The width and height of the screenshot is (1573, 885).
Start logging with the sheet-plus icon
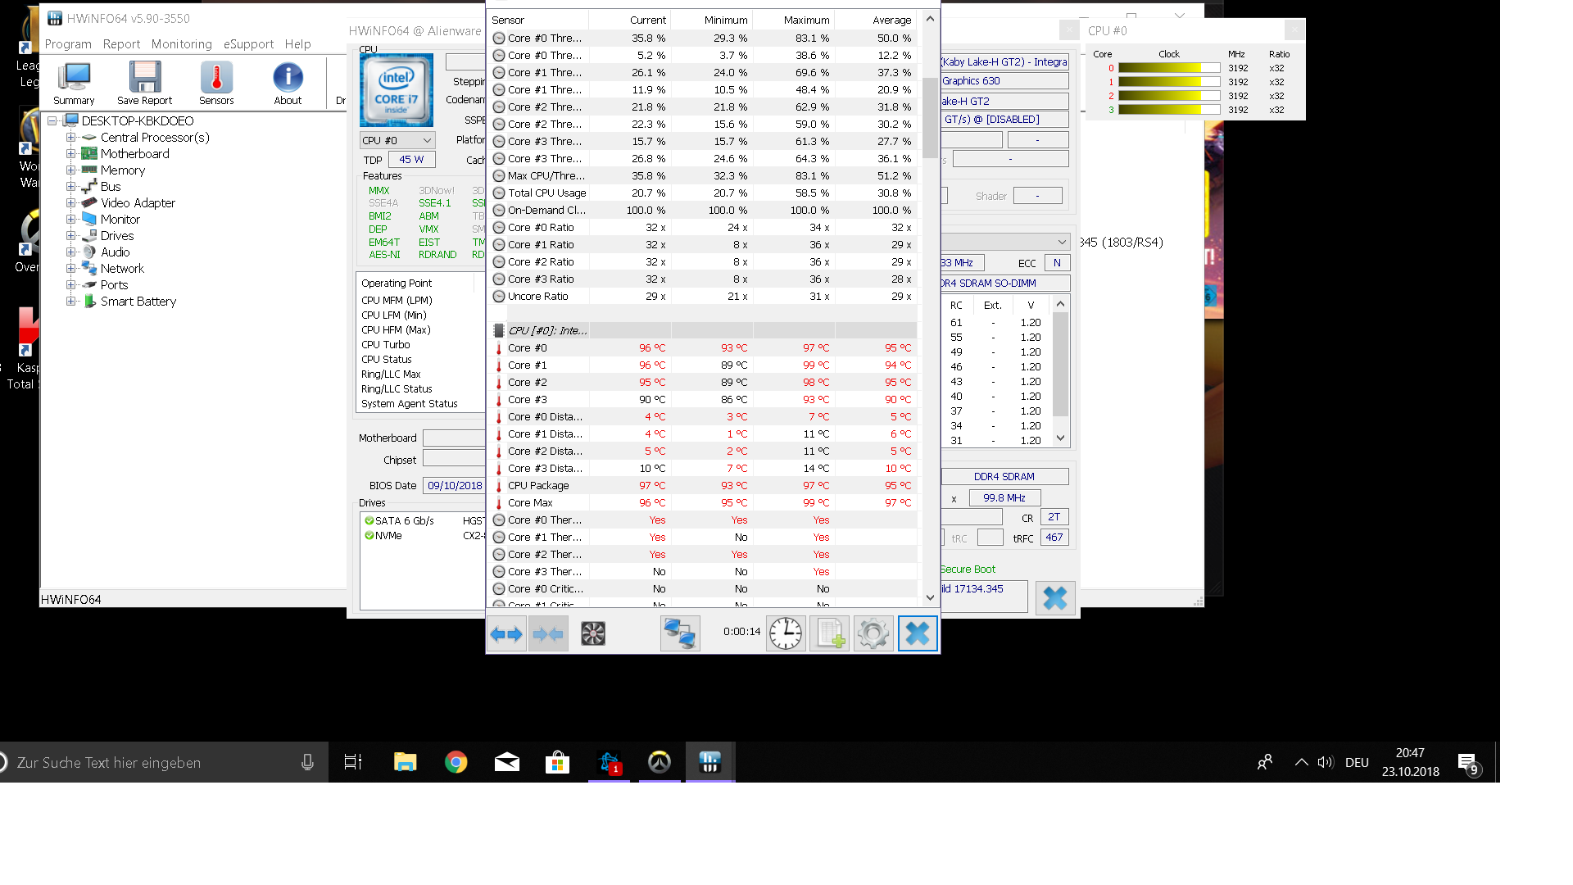[829, 633]
